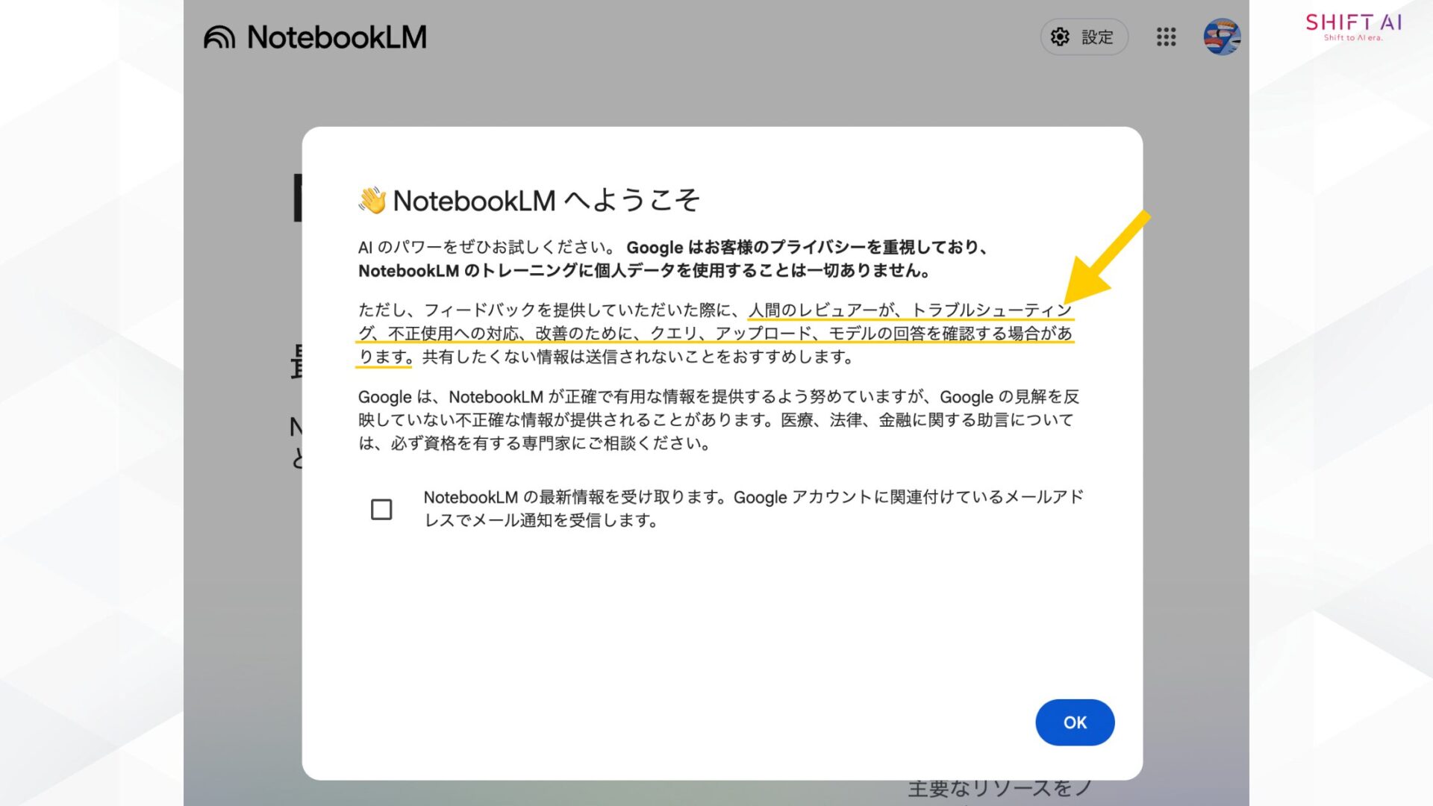
Task: Click the waving hand emoji in the title
Action: [x=370, y=199]
